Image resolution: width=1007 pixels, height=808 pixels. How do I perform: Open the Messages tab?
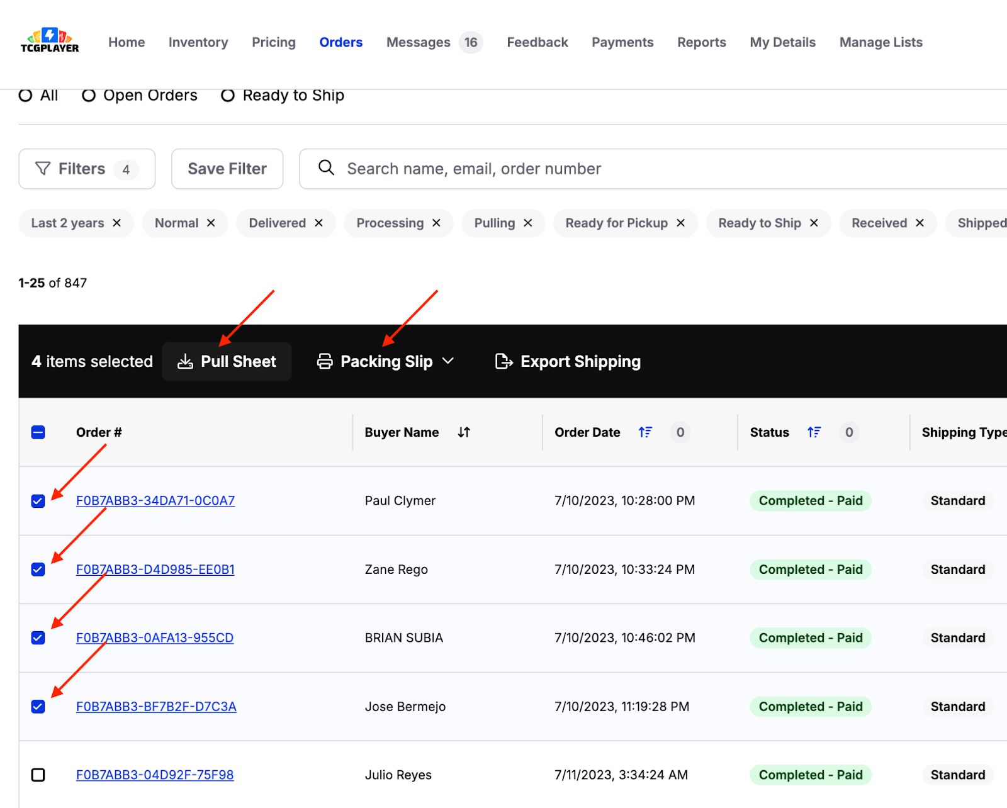pos(419,42)
